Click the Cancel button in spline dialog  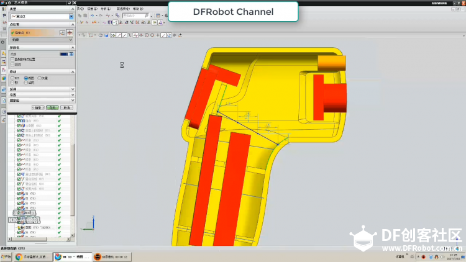(66, 107)
